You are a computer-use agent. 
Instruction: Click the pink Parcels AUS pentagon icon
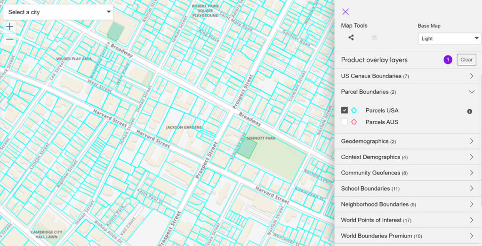point(354,122)
